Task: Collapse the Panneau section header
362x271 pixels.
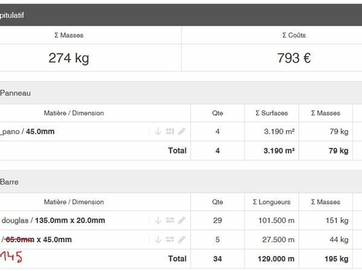Action: pos(16,93)
